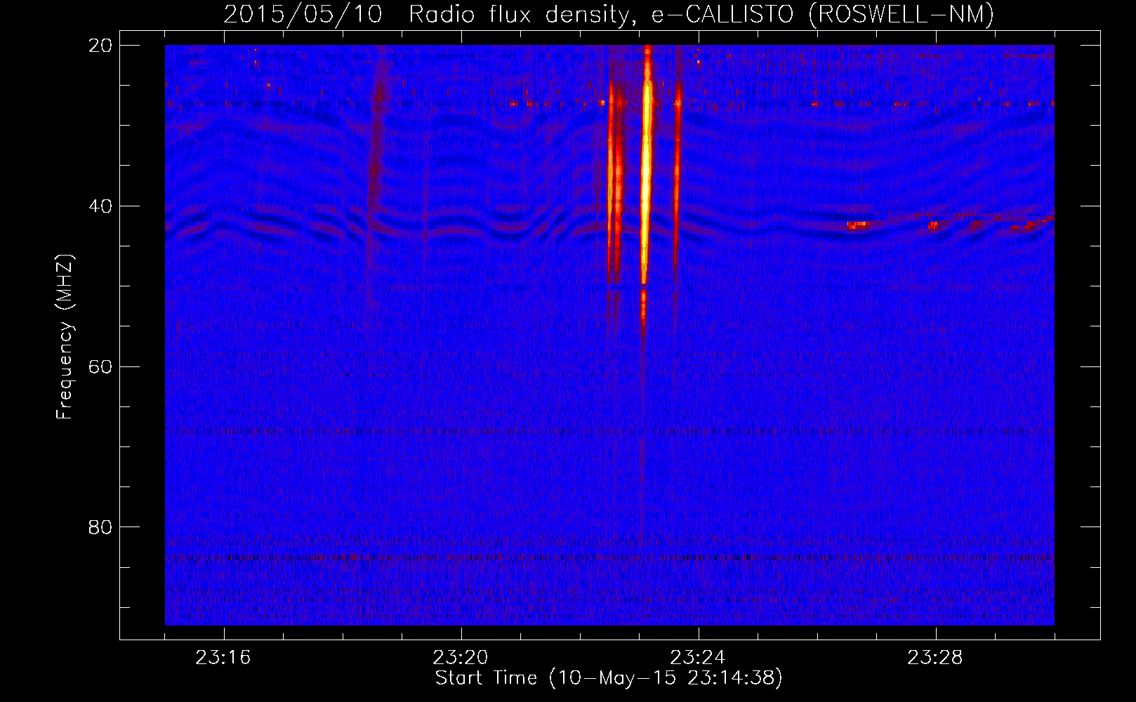Click the Start Time x-axis label

click(x=609, y=678)
